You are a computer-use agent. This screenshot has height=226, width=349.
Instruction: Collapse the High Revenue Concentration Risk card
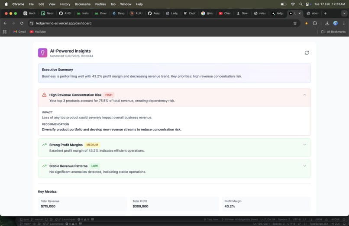click(x=304, y=95)
